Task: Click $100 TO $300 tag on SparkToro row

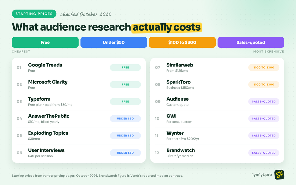Action: click(264, 85)
